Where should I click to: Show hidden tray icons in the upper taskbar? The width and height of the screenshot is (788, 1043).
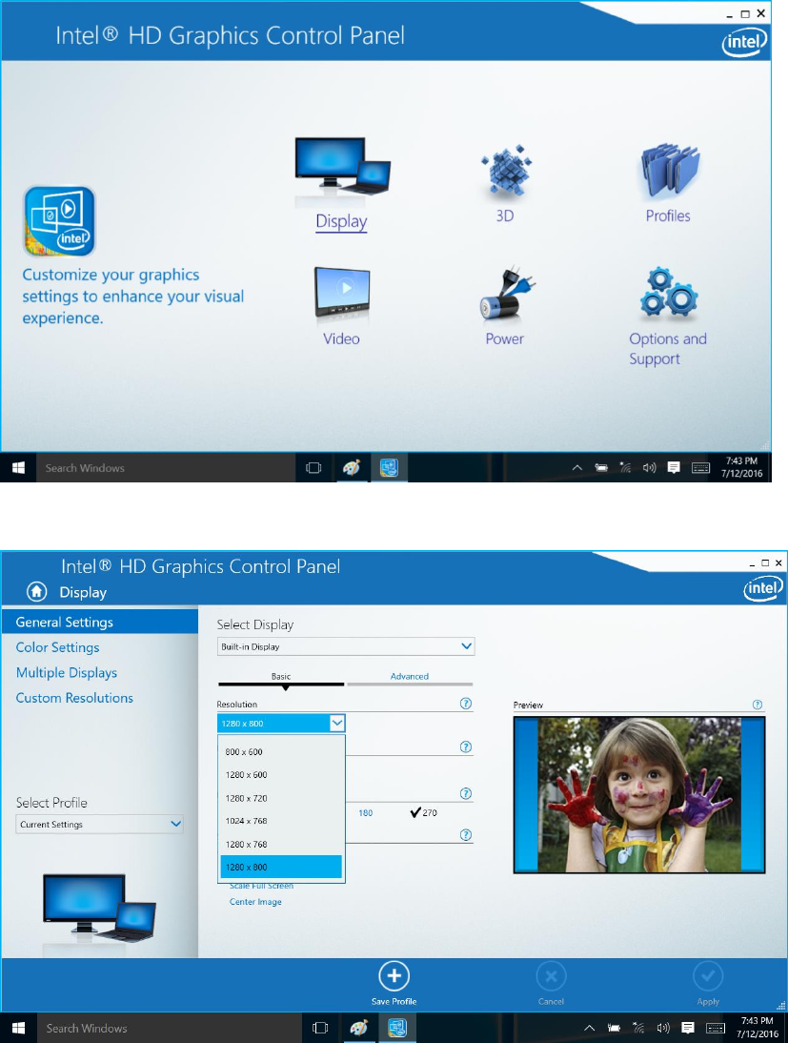click(577, 468)
